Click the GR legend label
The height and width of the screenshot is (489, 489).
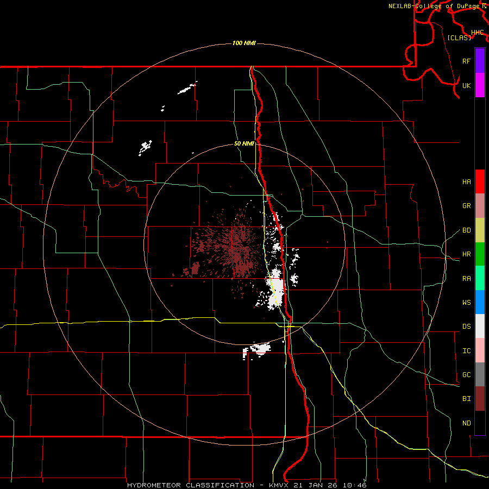click(x=466, y=206)
